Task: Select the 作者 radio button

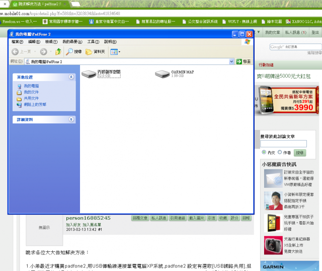Action: tap(280, 152)
